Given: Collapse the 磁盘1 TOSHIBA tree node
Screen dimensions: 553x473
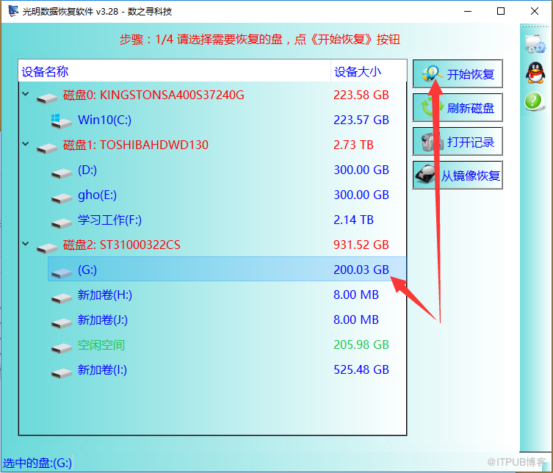Looking at the screenshot, I should click(x=26, y=144).
